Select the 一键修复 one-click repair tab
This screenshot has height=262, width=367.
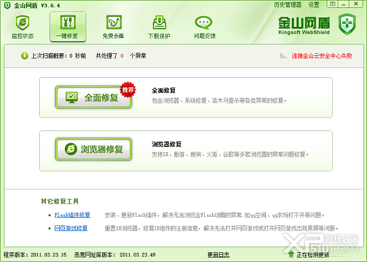pos(68,27)
